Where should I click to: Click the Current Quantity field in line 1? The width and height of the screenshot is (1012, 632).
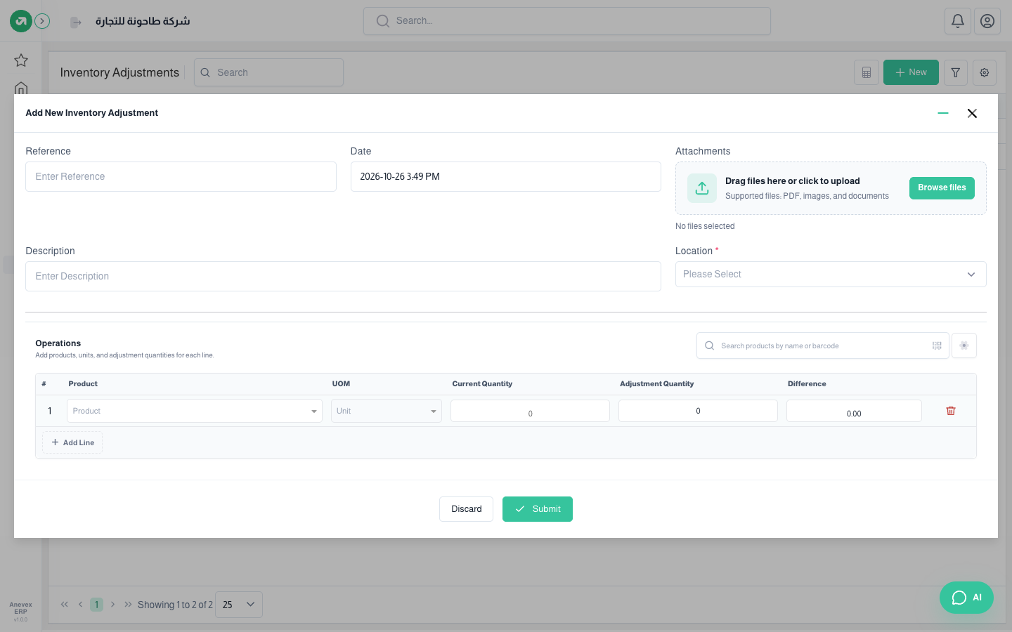(x=530, y=411)
